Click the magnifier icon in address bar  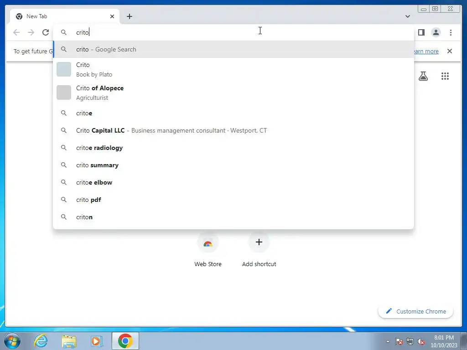point(64,32)
